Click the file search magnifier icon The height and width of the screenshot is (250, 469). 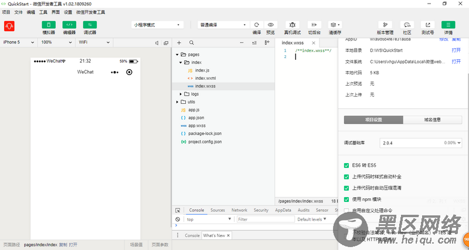(192, 43)
